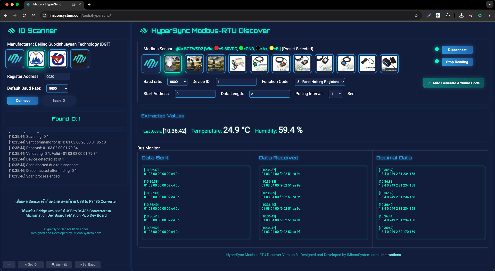Select the green soil moisture probe preset

(259, 64)
